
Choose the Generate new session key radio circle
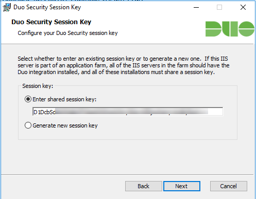point(28,125)
